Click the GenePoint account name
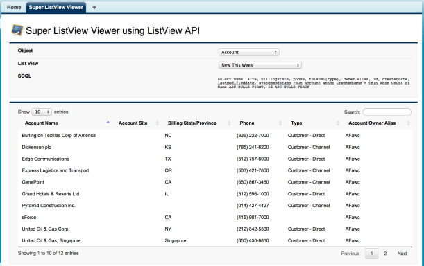The image size is (424, 266). coord(33,182)
